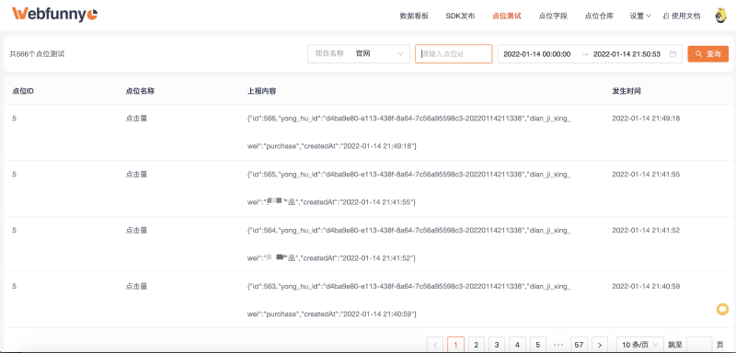Expand the 10 条/页 page size dropdown
The width and height of the screenshot is (736, 353).
point(639,345)
